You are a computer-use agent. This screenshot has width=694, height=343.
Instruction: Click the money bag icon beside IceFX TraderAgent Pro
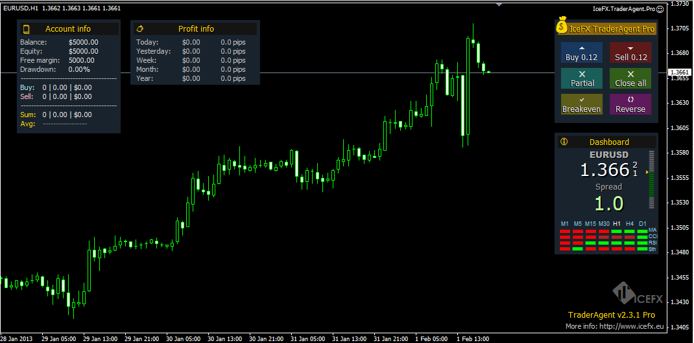(562, 25)
